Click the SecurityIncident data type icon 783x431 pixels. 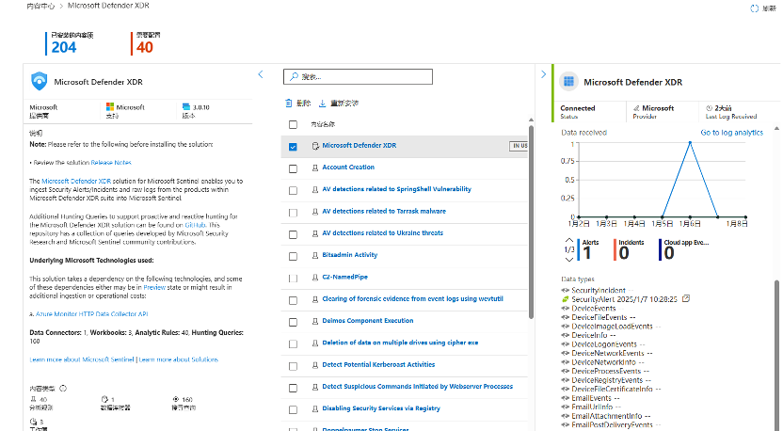(x=566, y=290)
